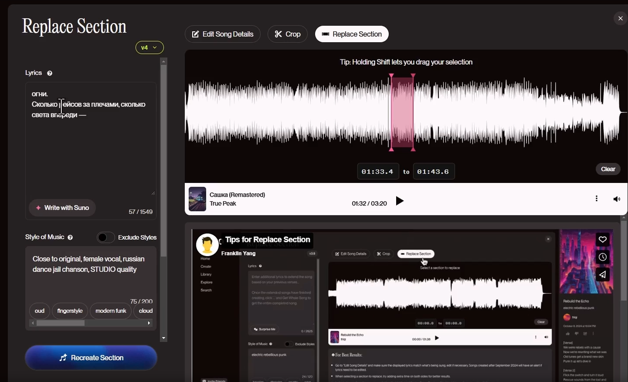Click the volume speaker icon
Screen dimensions: 628x382
click(617, 199)
